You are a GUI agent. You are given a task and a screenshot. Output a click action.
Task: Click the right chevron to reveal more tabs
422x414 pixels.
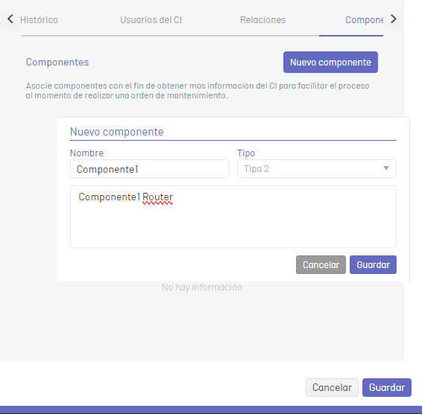[394, 19]
